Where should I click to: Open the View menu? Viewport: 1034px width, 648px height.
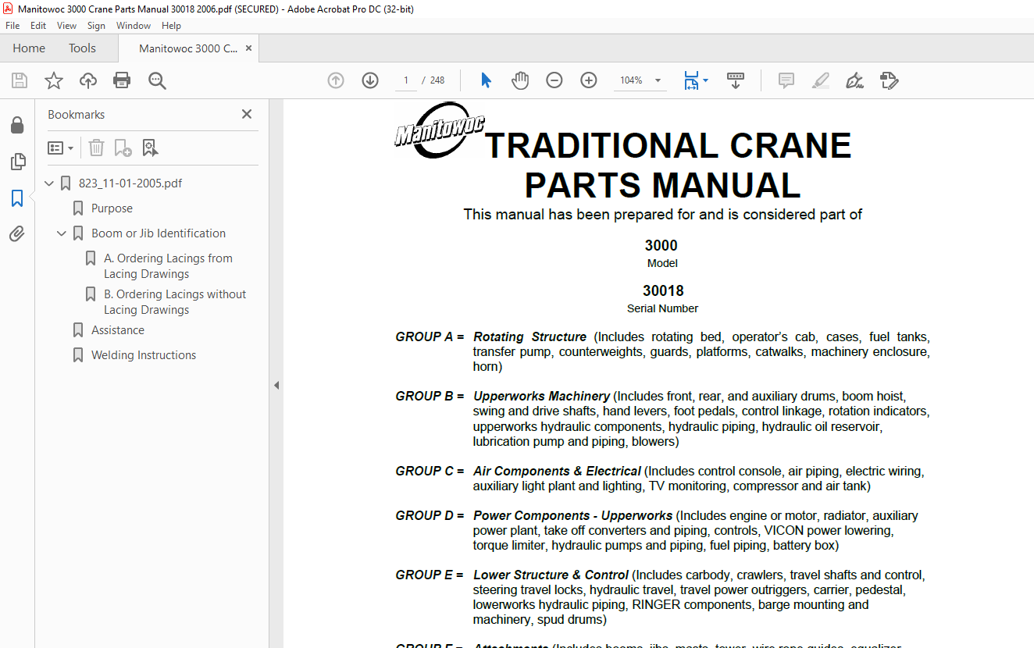coord(67,26)
